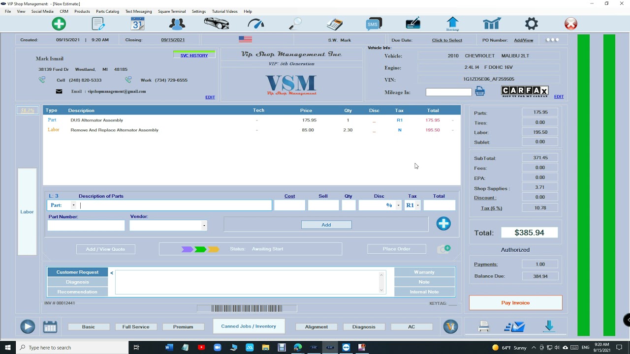
Task: Open the speedometer dashboard icon
Action: click(256, 24)
